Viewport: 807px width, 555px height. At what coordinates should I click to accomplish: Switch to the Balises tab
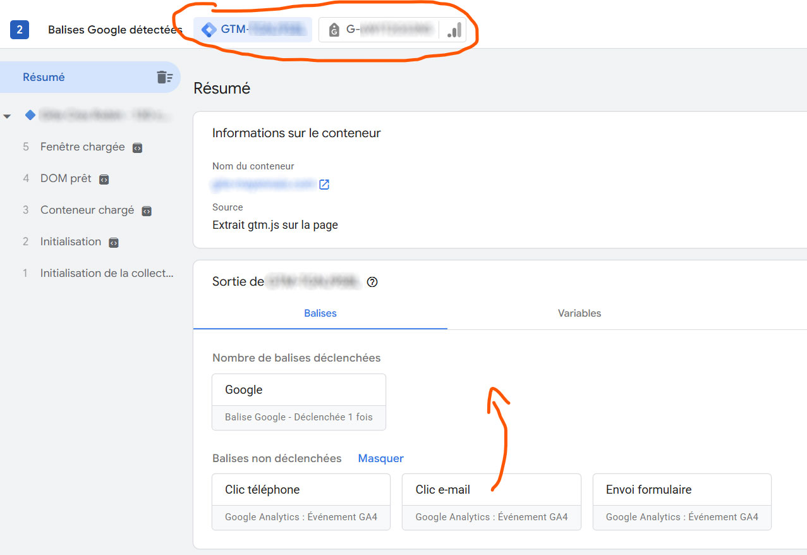(x=320, y=313)
